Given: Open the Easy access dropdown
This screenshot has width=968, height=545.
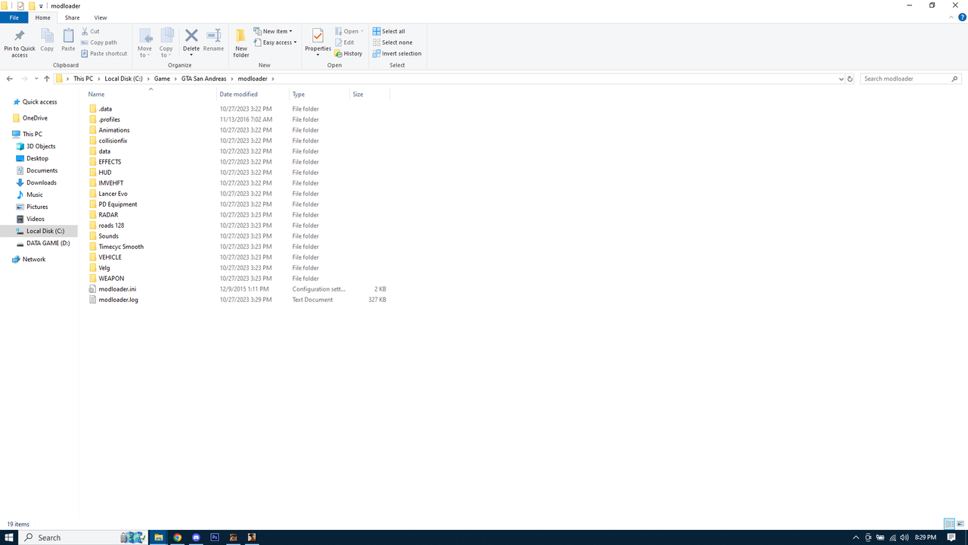Looking at the screenshot, I should [275, 42].
